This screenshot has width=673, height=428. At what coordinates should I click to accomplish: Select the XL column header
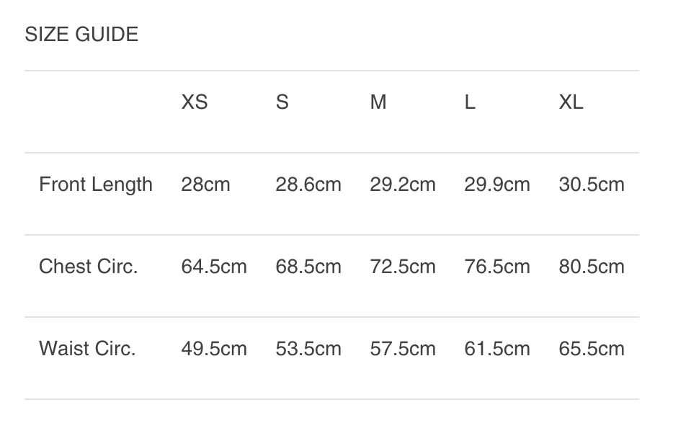(x=571, y=102)
